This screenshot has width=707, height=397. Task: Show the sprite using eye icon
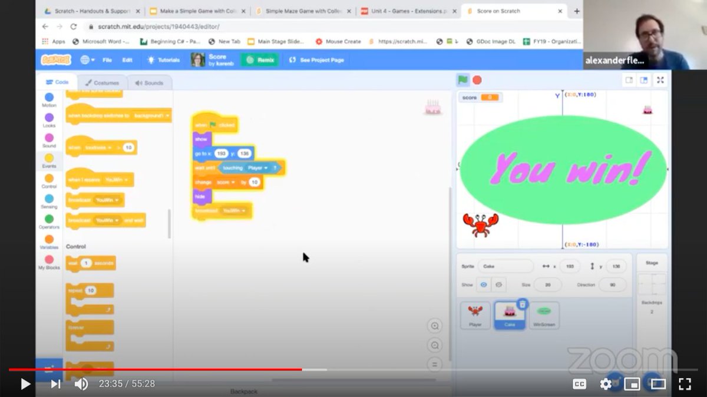484,284
